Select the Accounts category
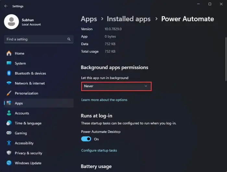 (39, 113)
